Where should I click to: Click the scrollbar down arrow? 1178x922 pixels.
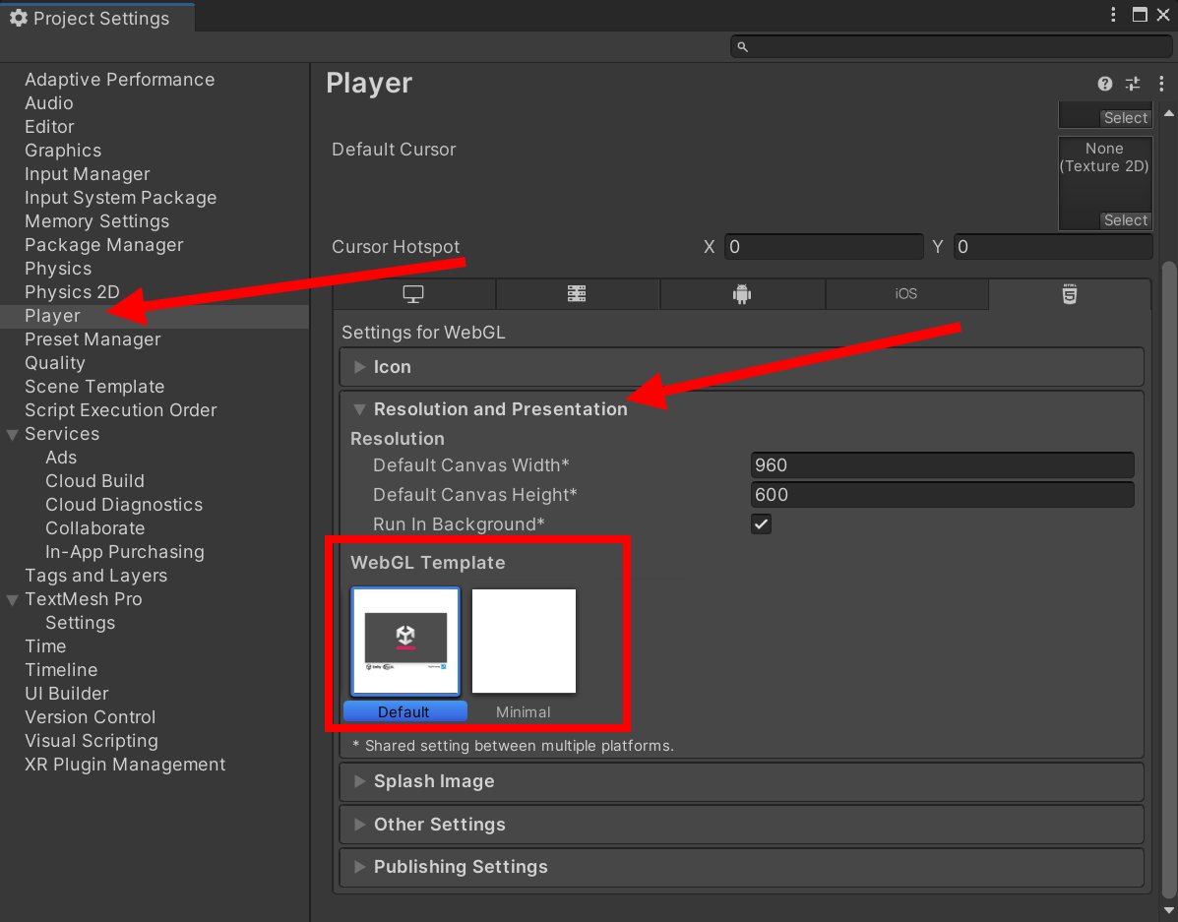(1168, 910)
